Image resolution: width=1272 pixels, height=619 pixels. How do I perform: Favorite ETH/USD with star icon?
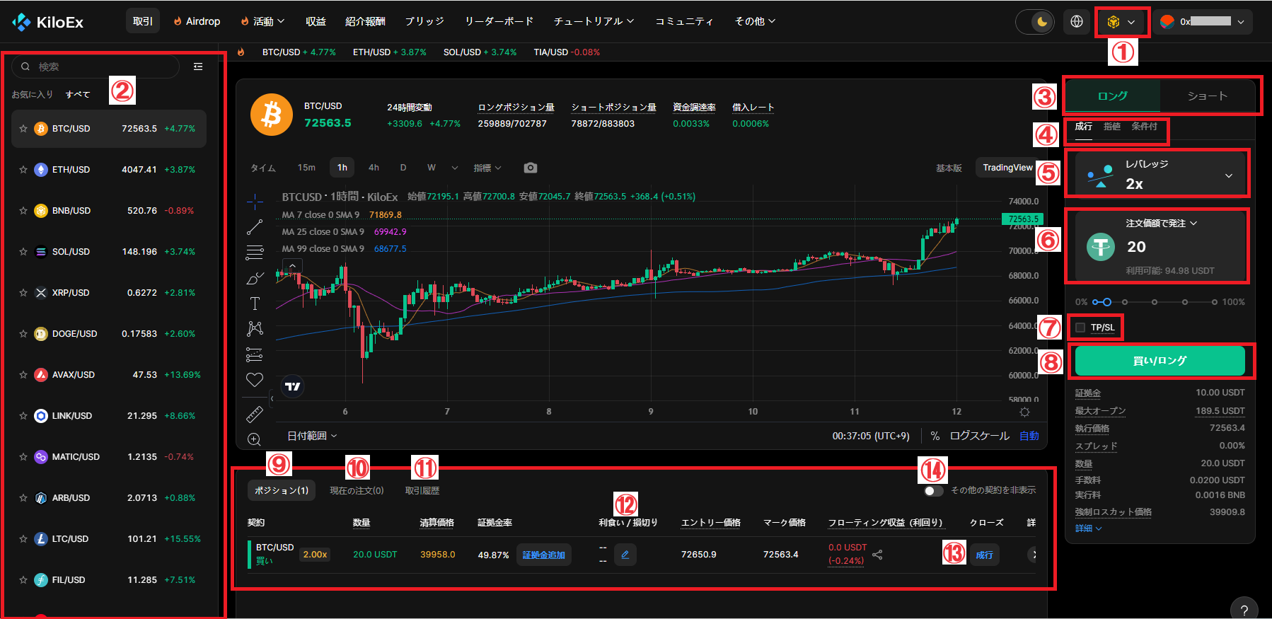pyautogui.click(x=23, y=170)
